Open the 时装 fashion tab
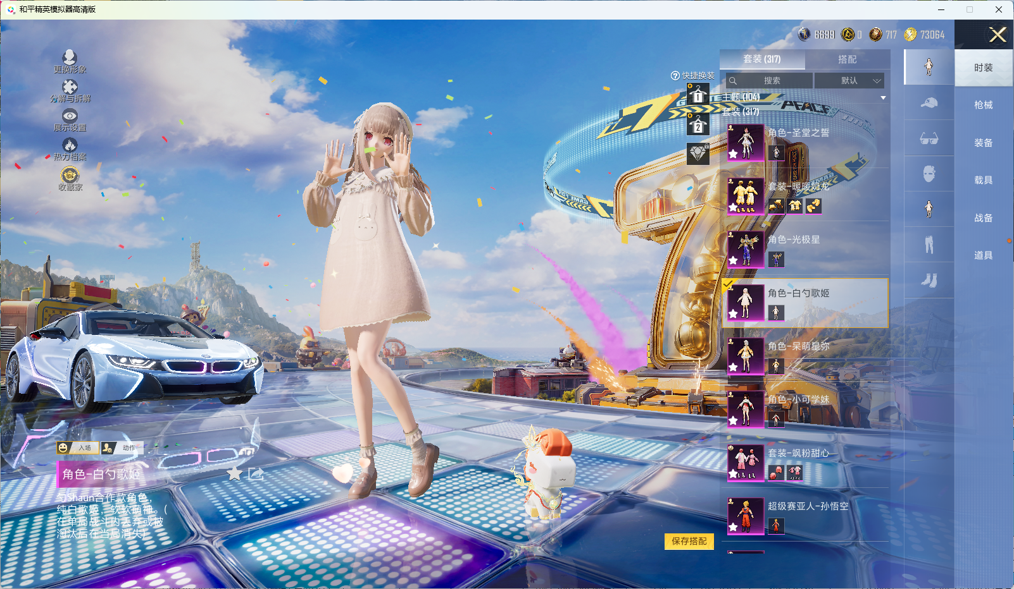Viewport: 1014px width, 589px height. click(x=984, y=68)
